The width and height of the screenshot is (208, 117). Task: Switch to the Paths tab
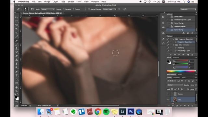point(184,78)
